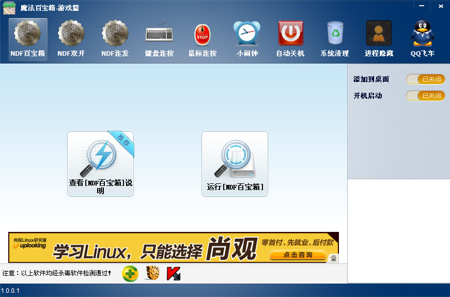
Task: Click the uplooking 尚观Linux研究室 logo
Action: point(30,243)
